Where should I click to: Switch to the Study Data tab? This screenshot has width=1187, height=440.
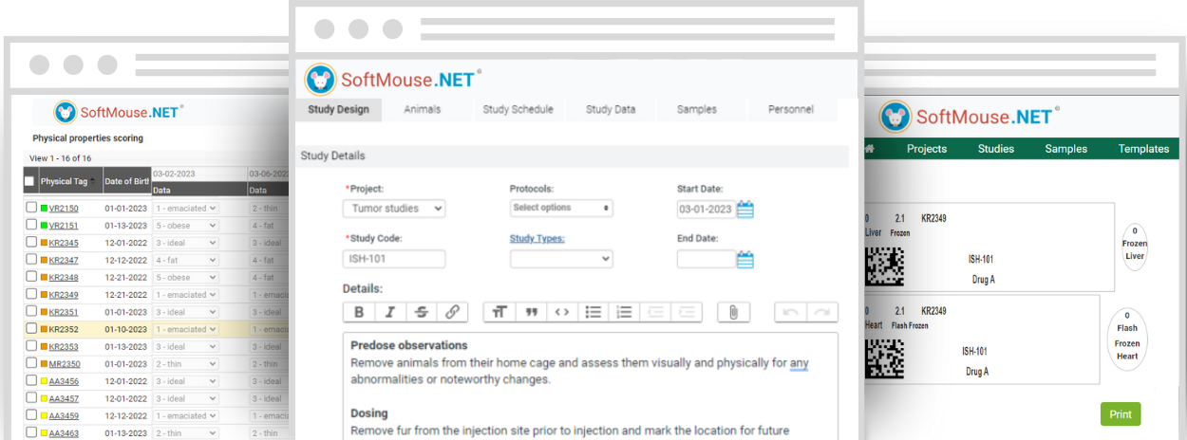point(611,109)
